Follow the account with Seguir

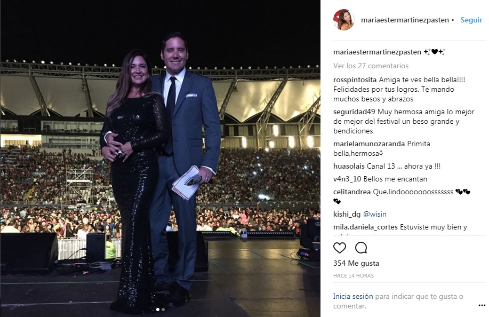tap(471, 20)
